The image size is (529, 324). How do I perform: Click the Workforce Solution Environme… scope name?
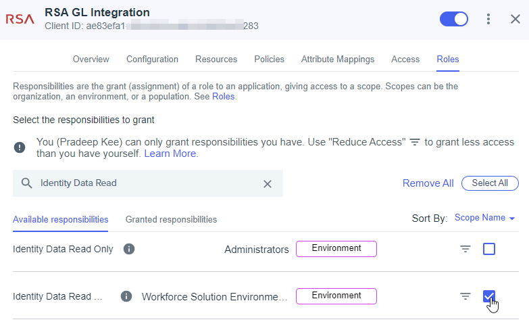point(215,297)
